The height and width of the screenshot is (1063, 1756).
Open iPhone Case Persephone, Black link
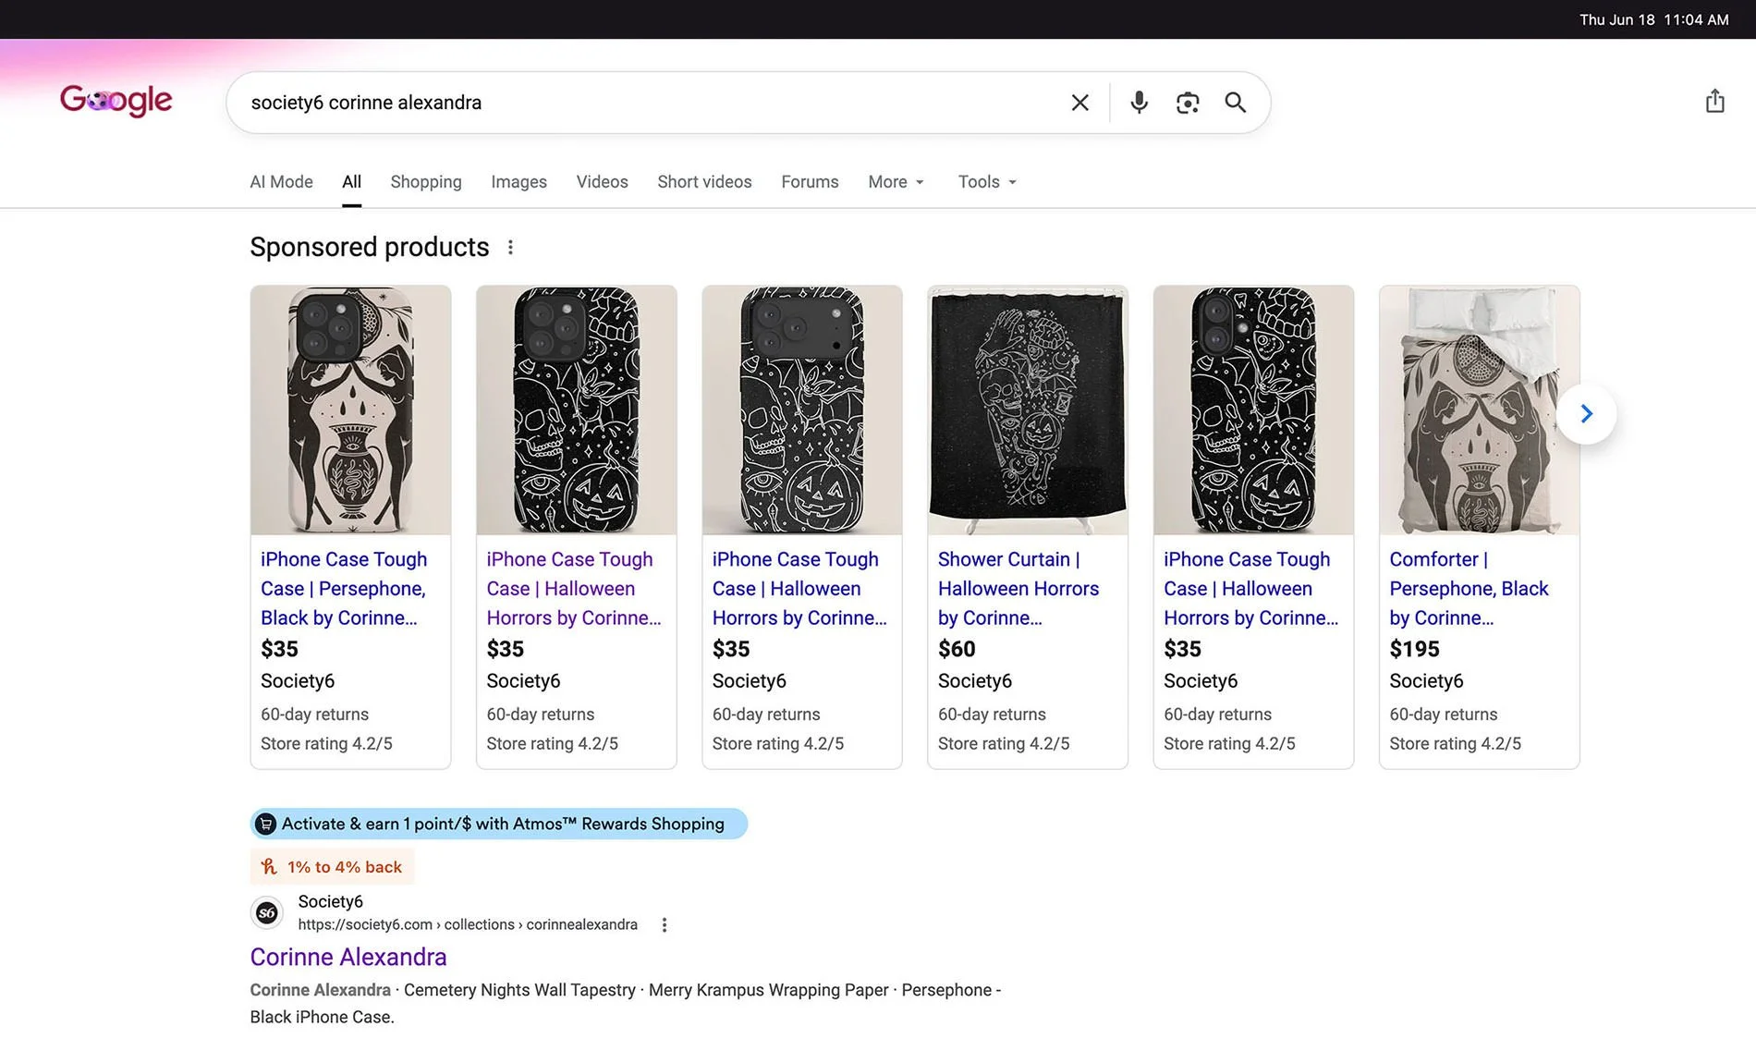(x=344, y=589)
